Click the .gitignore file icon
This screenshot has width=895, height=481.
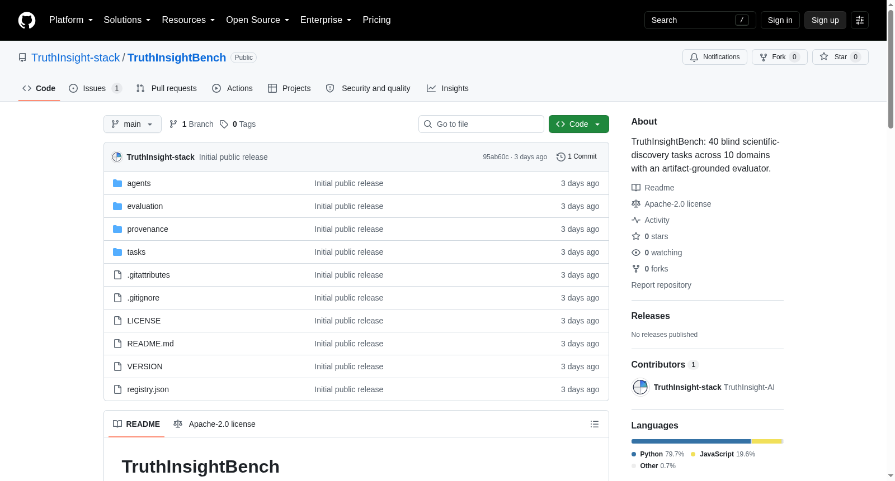pos(117,298)
